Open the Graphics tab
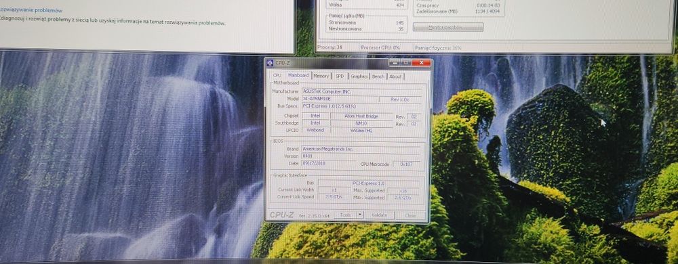The height and width of the screenshot is (264, 678). 359,76
